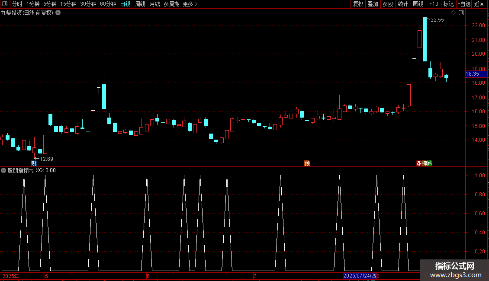The width and height of the screenshot is (489, 281).
Task: Select the 60分钟 period tab
Action: (x=108, y=4)
